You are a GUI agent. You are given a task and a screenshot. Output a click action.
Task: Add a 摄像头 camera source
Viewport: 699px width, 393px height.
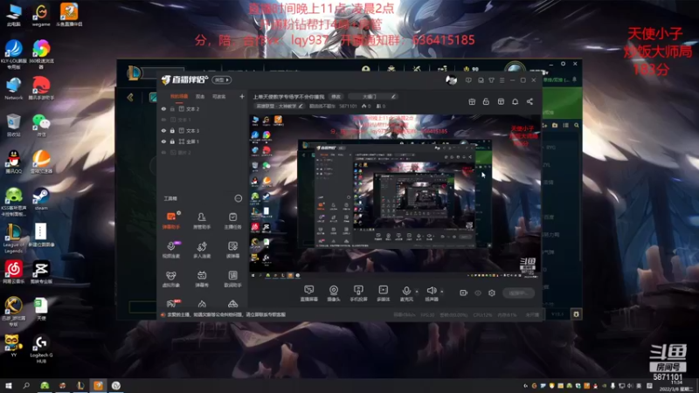334,293
